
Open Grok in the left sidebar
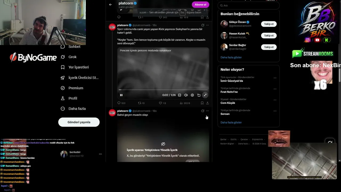[69, 57]
